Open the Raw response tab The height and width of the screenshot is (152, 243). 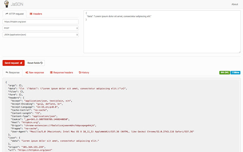coord(35,73)
